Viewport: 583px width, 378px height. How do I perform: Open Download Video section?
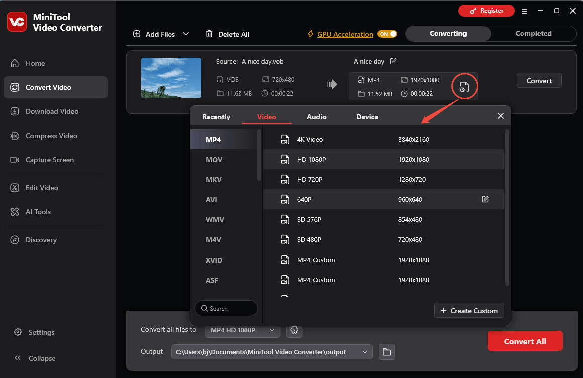tap(56, 111)
